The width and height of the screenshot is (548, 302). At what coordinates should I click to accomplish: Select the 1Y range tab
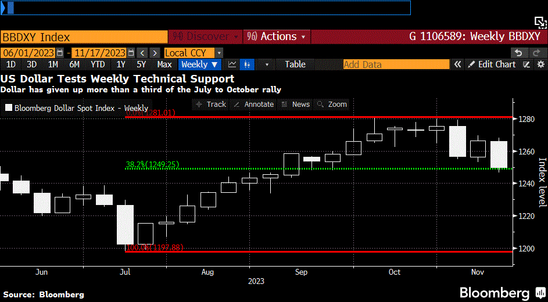pos(121,64)
